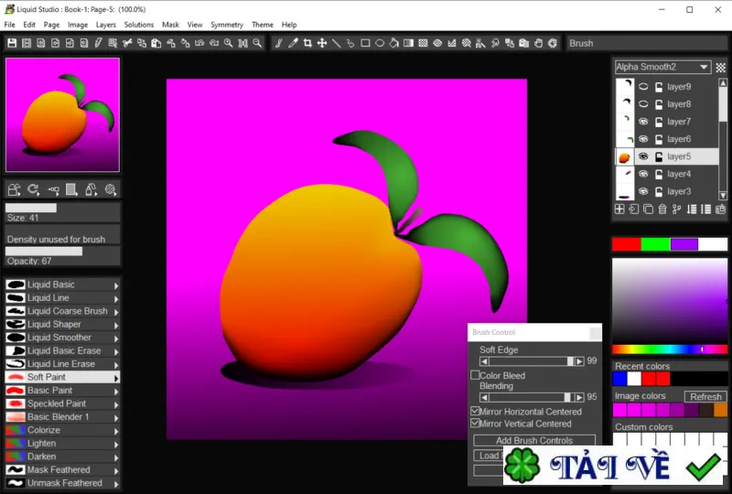Show layer9 using its eye icon
Screen dimensions: 732x494
(x=643, y=86)
